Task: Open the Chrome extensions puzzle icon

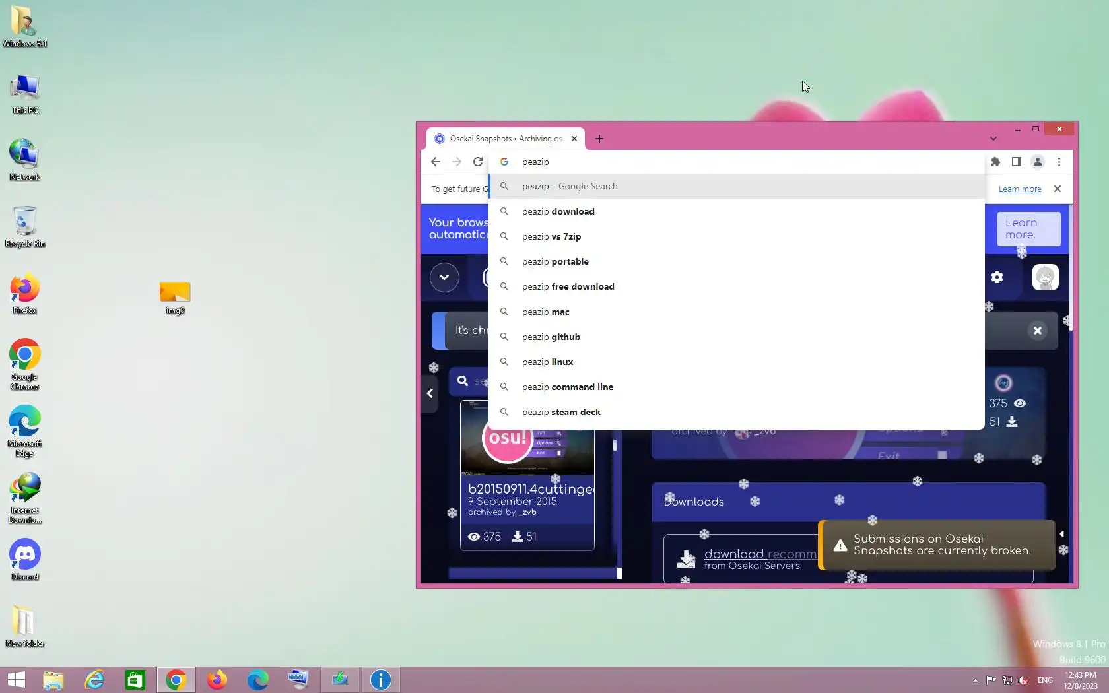Action: 995,162
